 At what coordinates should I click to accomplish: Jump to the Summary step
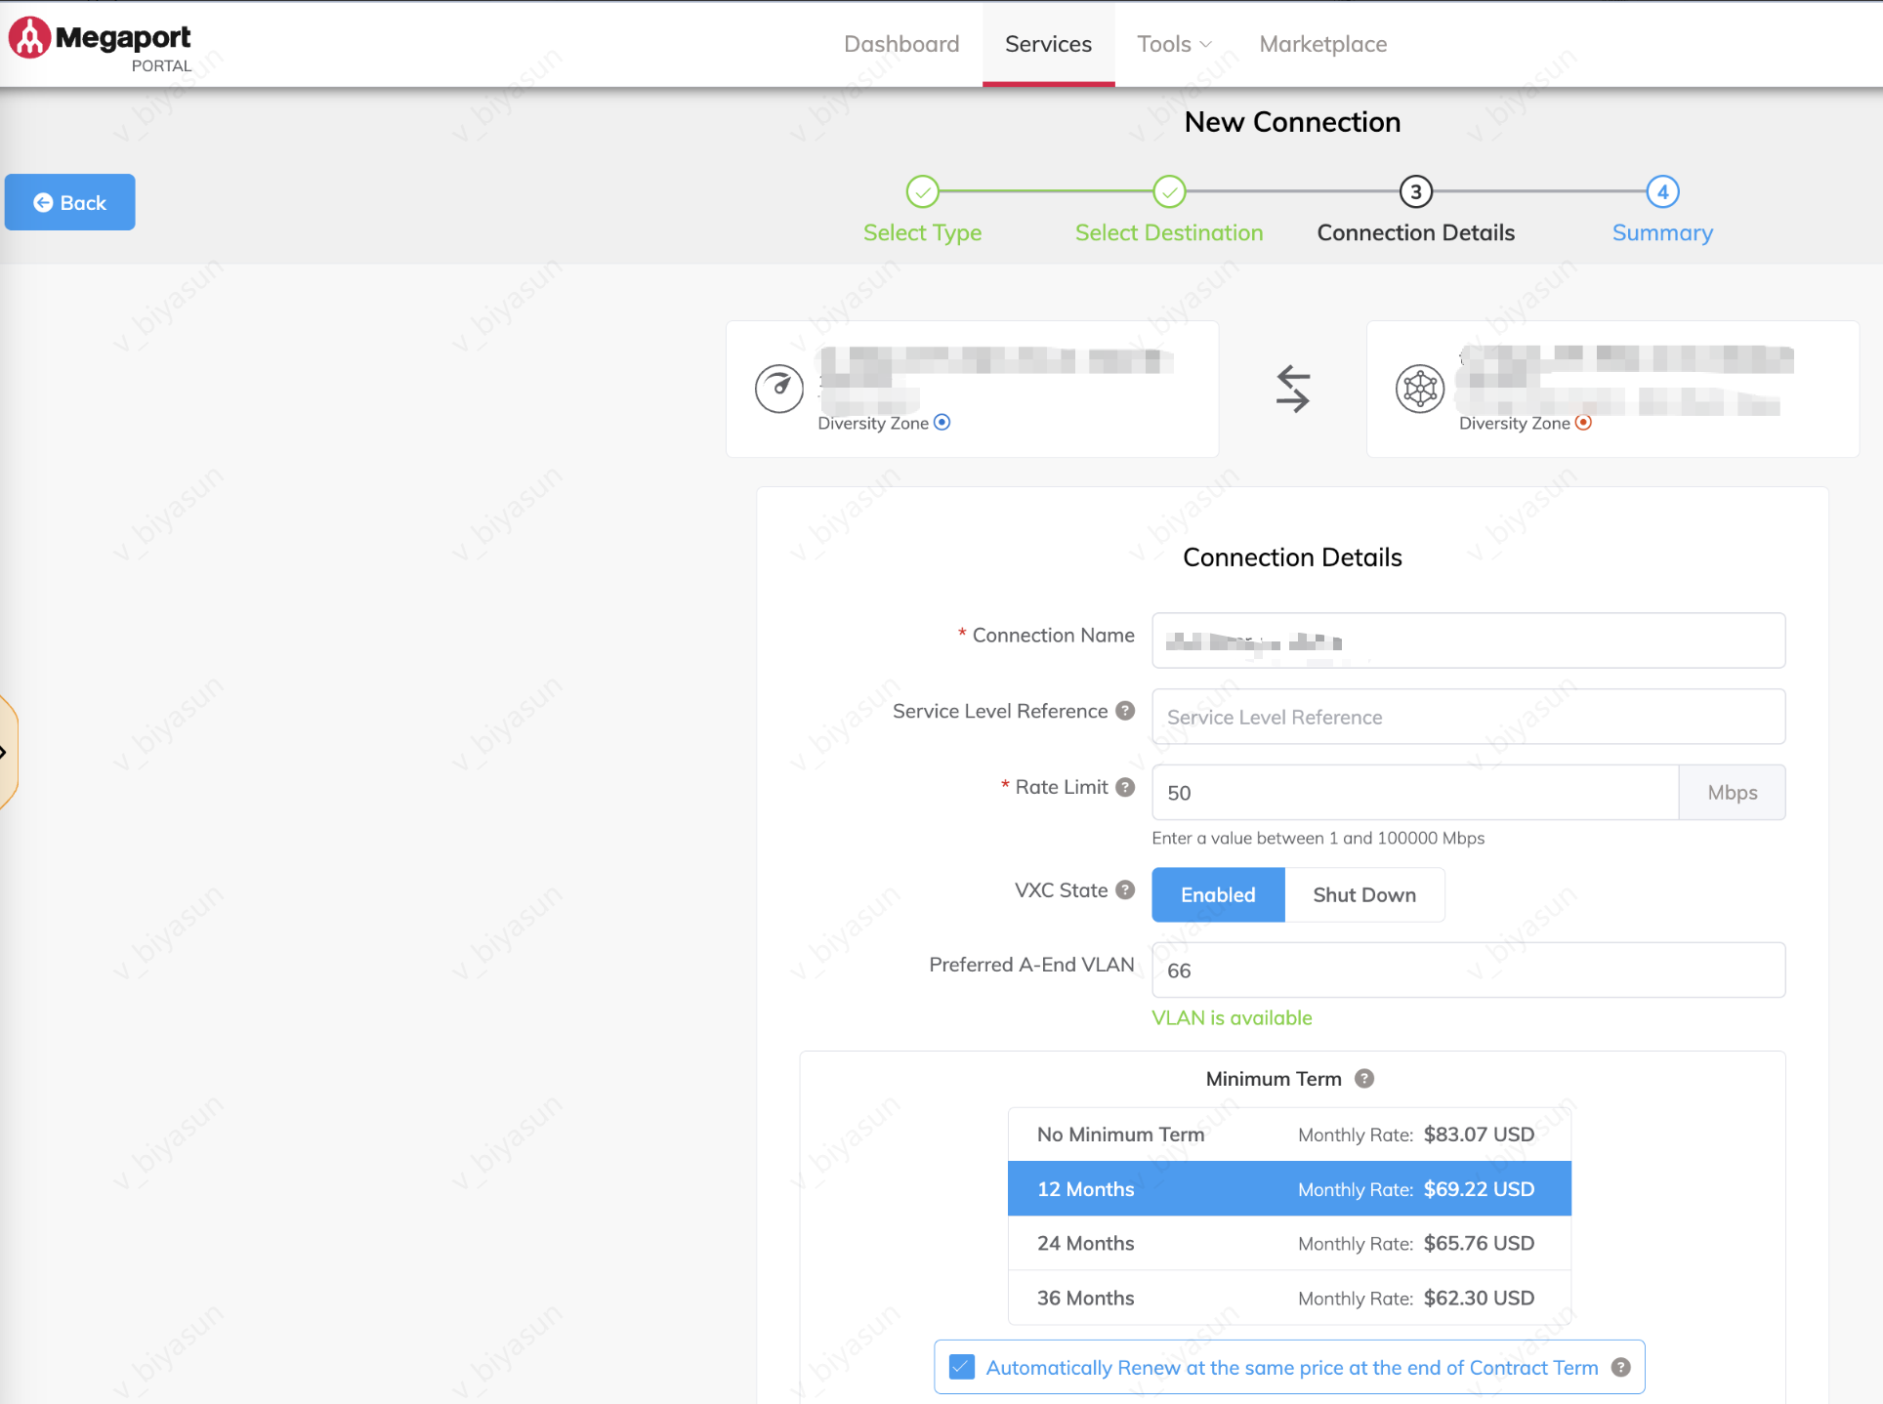coord(1662,192)
